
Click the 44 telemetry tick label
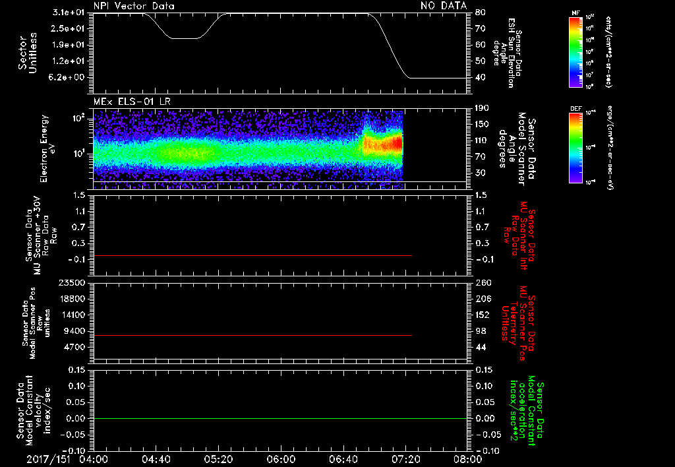click(x=481, y=347)
